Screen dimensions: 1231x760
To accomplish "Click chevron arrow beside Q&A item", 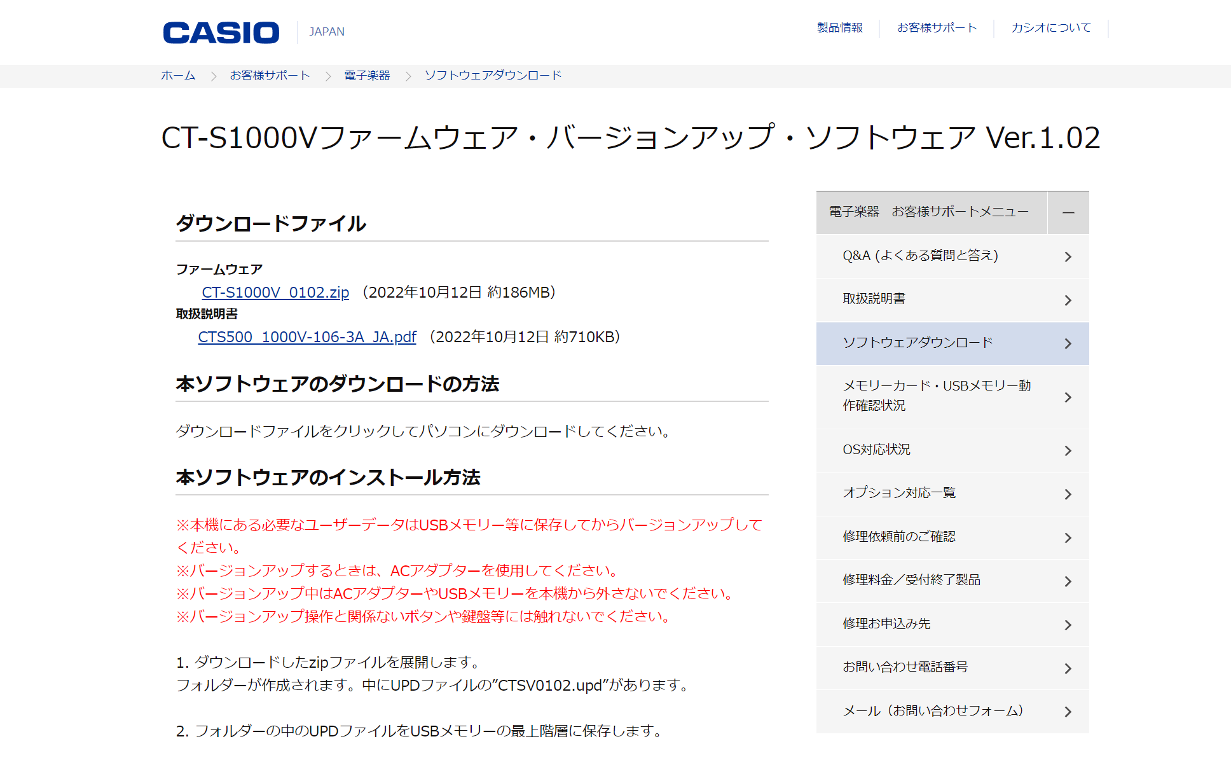I will click(1068, 256).
